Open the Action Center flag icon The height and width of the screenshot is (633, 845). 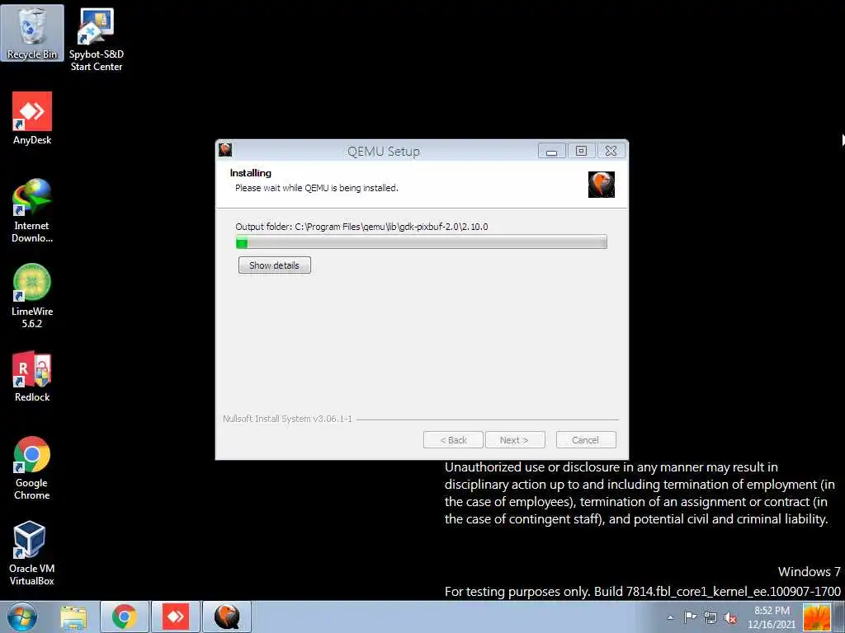click(691, 617)
